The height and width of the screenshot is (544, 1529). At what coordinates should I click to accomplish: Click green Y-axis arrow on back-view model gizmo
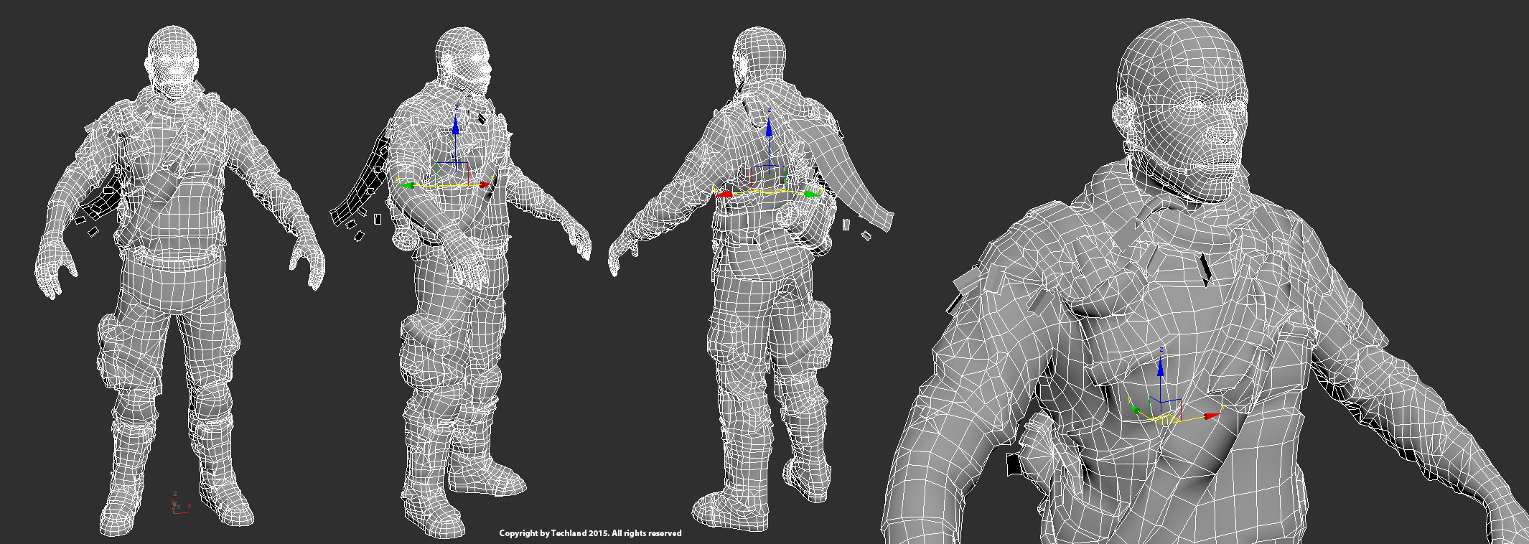pos(813,194)
